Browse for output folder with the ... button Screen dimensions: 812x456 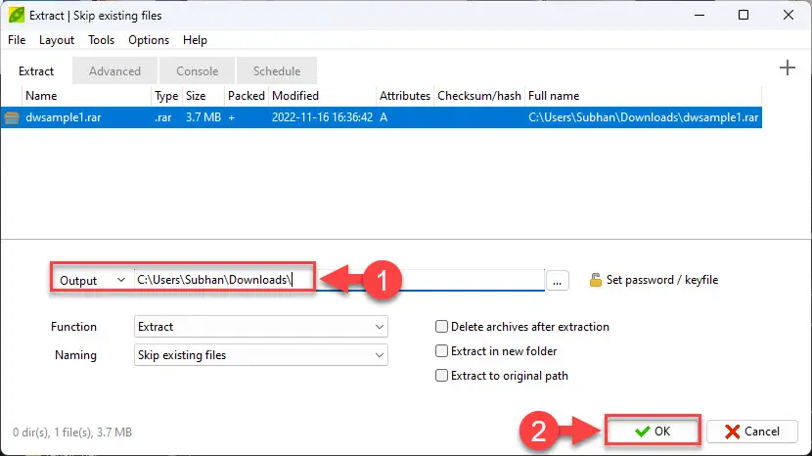pyautogui.click(x=558, y=280)
